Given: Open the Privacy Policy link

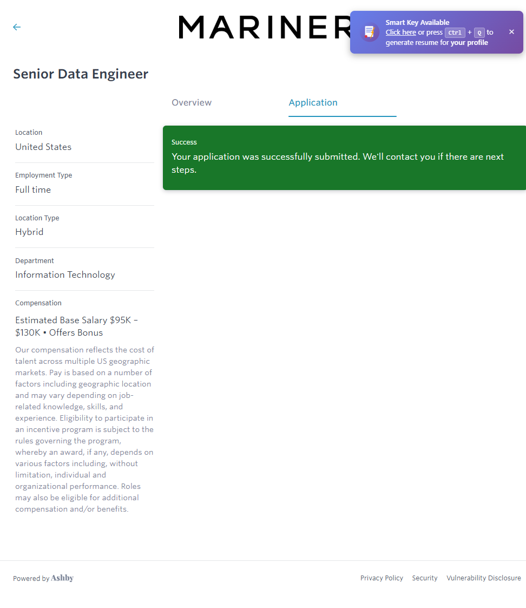Looking at the screenshot, I should pyautogui.click(x=382, y=578).
